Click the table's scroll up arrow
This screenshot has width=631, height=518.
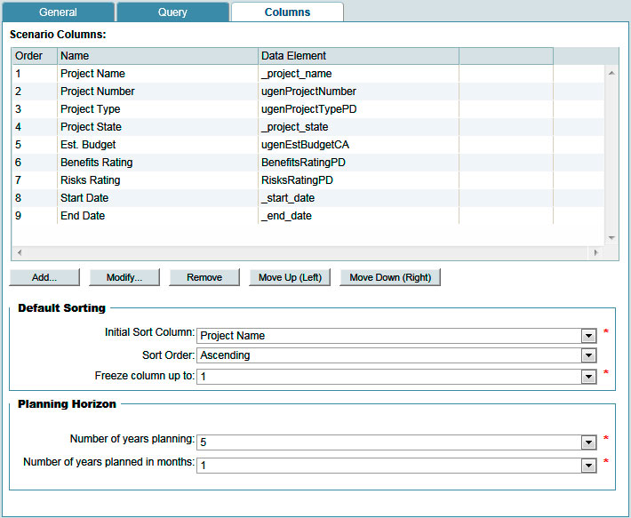[611, 73]
